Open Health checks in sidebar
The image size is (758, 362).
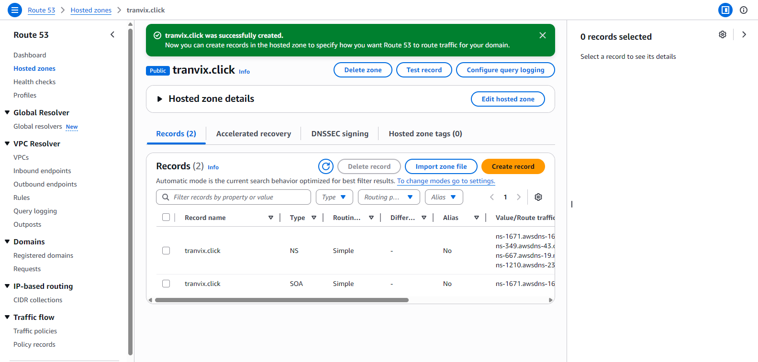(x=34, y=82)
